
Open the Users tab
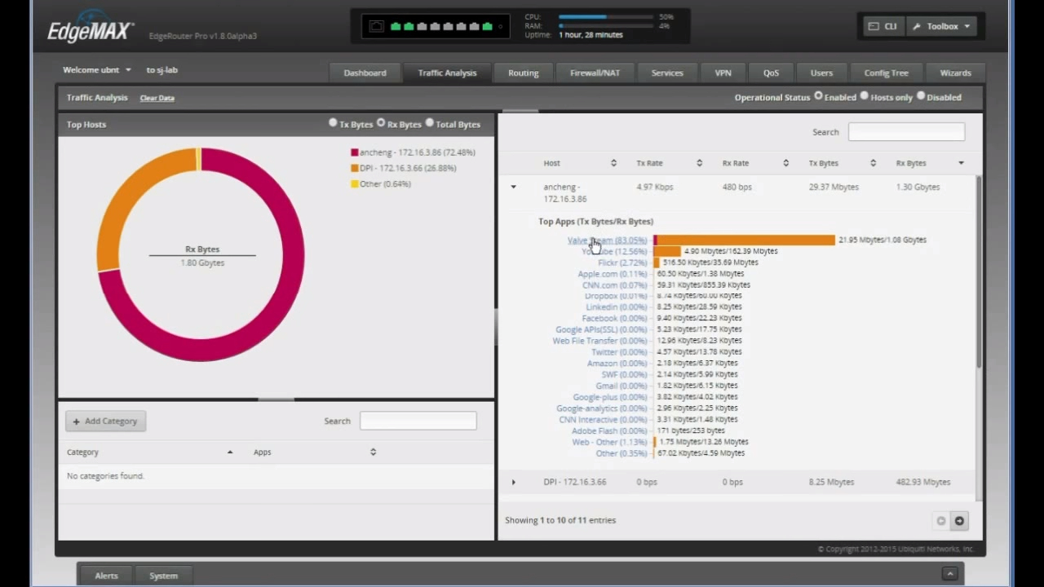821,73
